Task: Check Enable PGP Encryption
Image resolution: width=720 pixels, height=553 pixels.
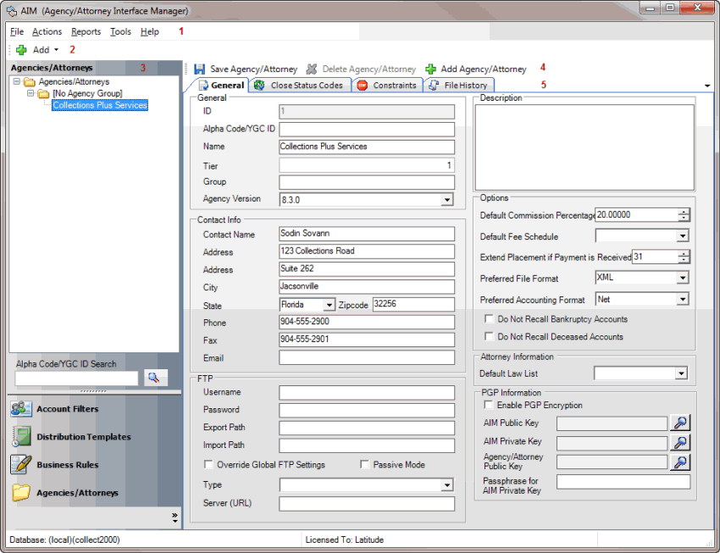Action: (x=489, y=406)
